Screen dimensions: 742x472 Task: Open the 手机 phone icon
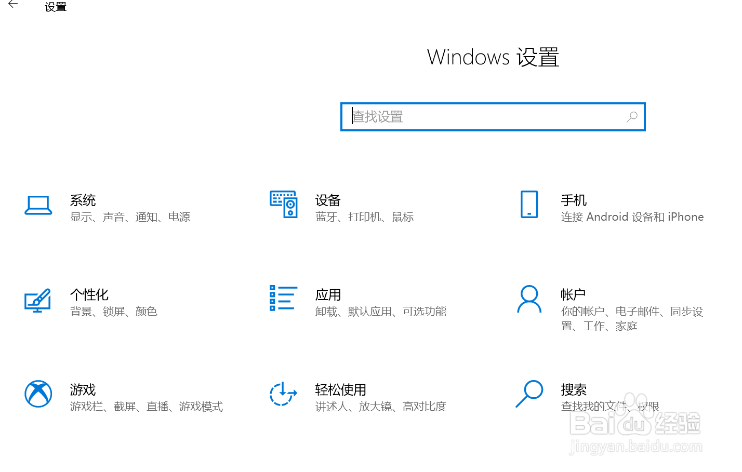(529, 204)
